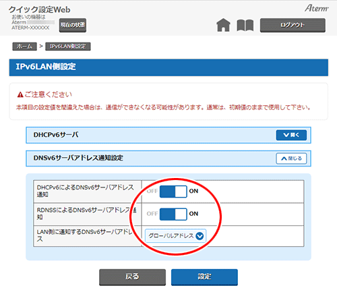Image resolution: width=337 pixels, height=294 pixels.
Task: Click the ホーム breadcrumb
Action: tap(24, 47)
